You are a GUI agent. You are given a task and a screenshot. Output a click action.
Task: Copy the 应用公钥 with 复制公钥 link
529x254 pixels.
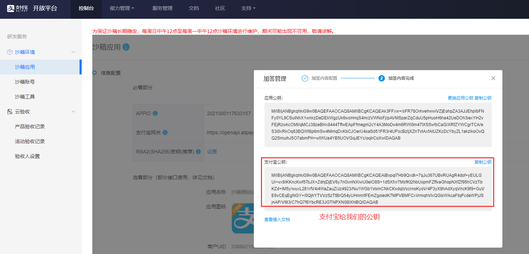tap(483, 98)
